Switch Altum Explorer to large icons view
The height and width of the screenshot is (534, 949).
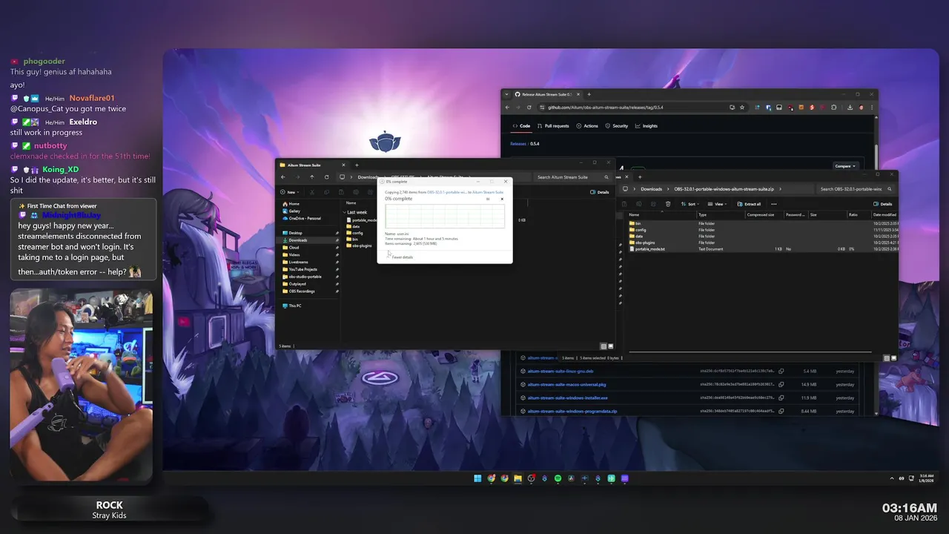(x=611, y=346)
